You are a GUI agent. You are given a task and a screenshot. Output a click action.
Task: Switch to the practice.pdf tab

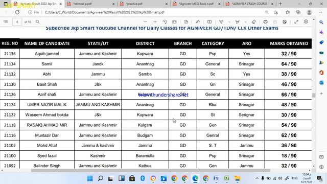144,4
